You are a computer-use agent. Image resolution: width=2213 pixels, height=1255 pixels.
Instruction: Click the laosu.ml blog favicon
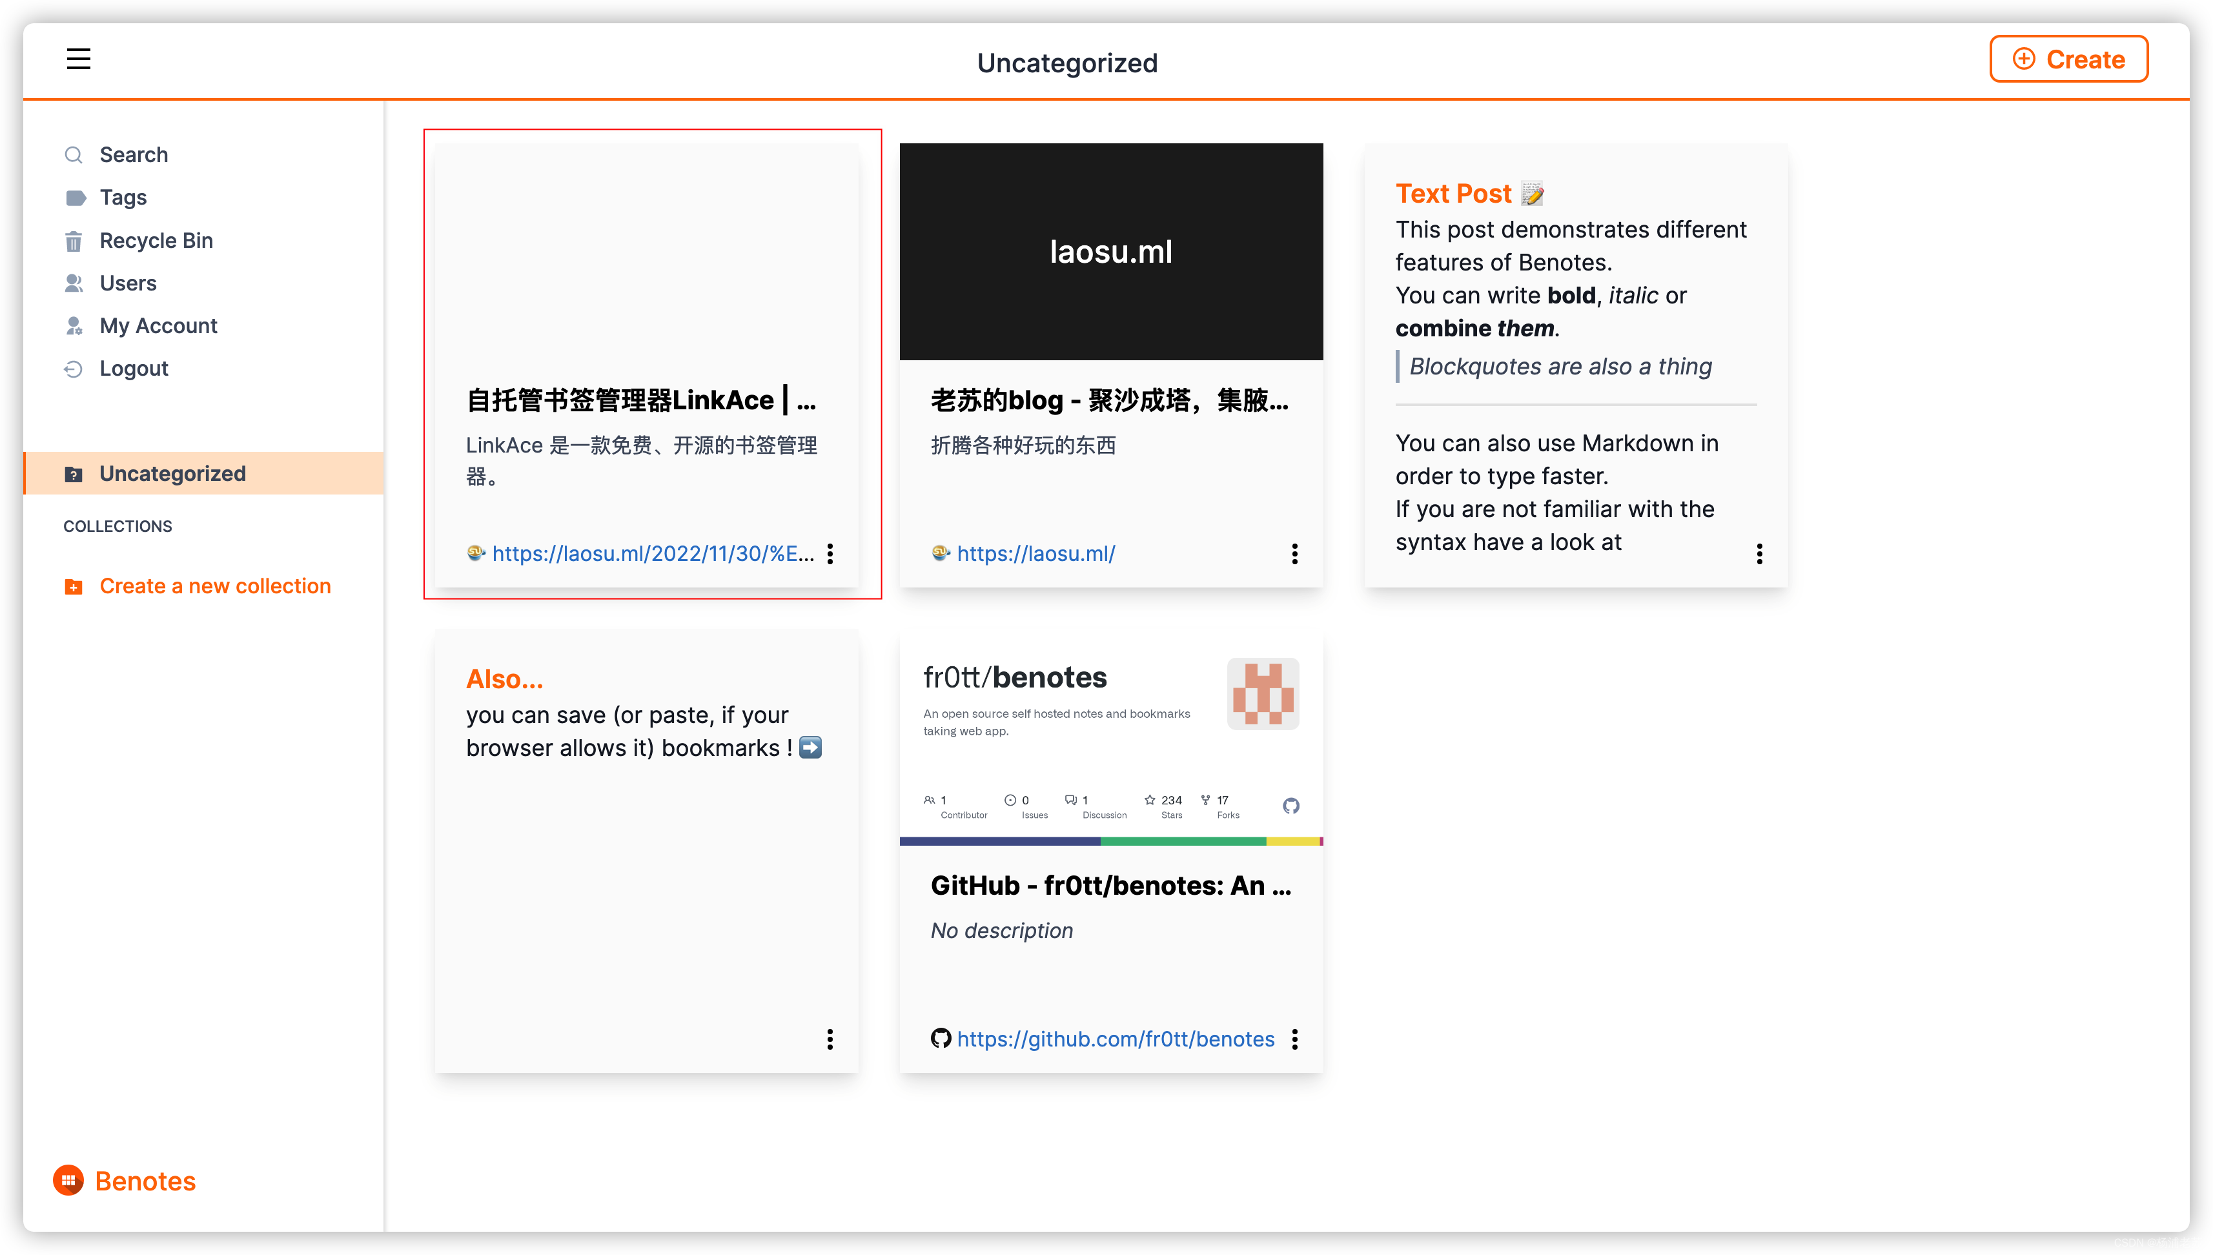pyautogui.click(x=940, y=553)
